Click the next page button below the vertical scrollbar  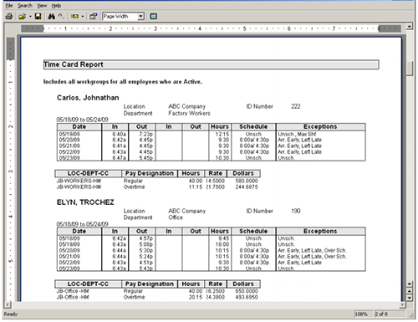pos(410,298)
